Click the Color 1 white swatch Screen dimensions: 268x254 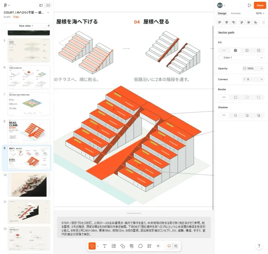point(221,58)
